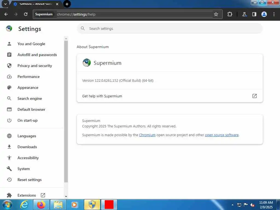Launch Internet Explorer from taskbar
This screenshot has width=280, height=210.
24,205
